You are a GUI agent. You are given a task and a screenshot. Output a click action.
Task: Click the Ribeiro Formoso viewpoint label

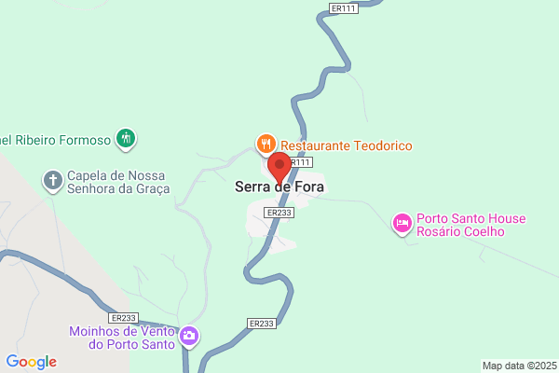tap(55, 140)
